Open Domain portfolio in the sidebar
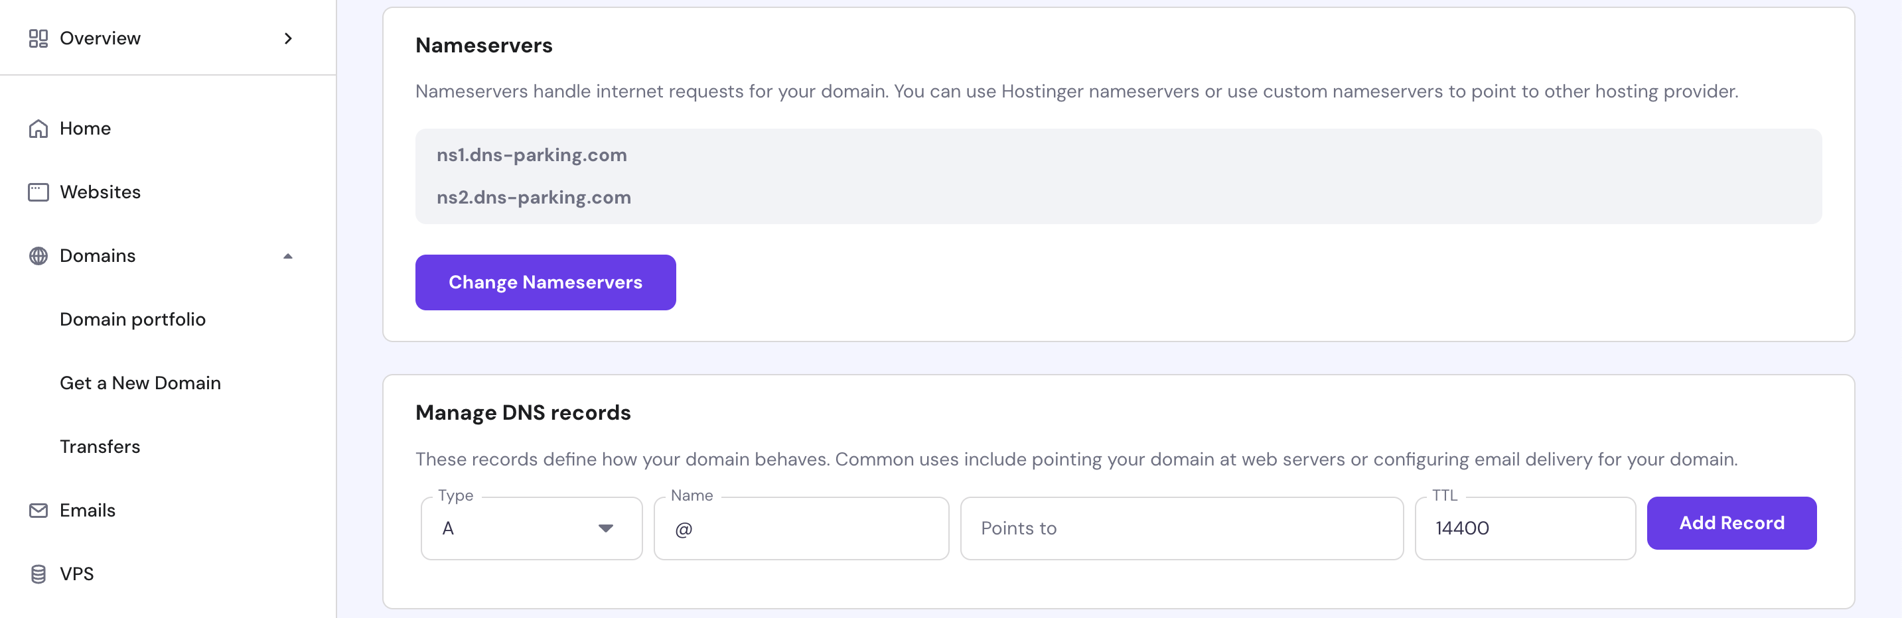This screenshot has height=618, width=1902. [133, 320]
